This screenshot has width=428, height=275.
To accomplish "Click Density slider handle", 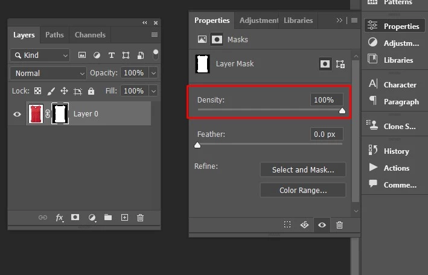I will [x=342, y=111].
